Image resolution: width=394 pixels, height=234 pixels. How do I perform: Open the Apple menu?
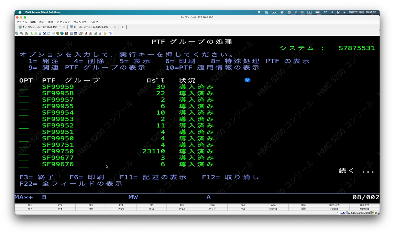click(20, 12)
